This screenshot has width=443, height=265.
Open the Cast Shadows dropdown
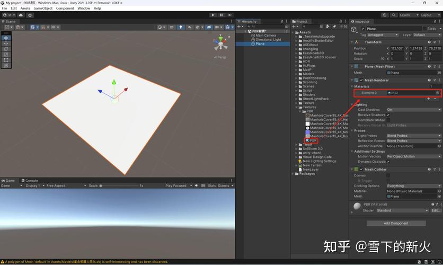tap(413, 110)
